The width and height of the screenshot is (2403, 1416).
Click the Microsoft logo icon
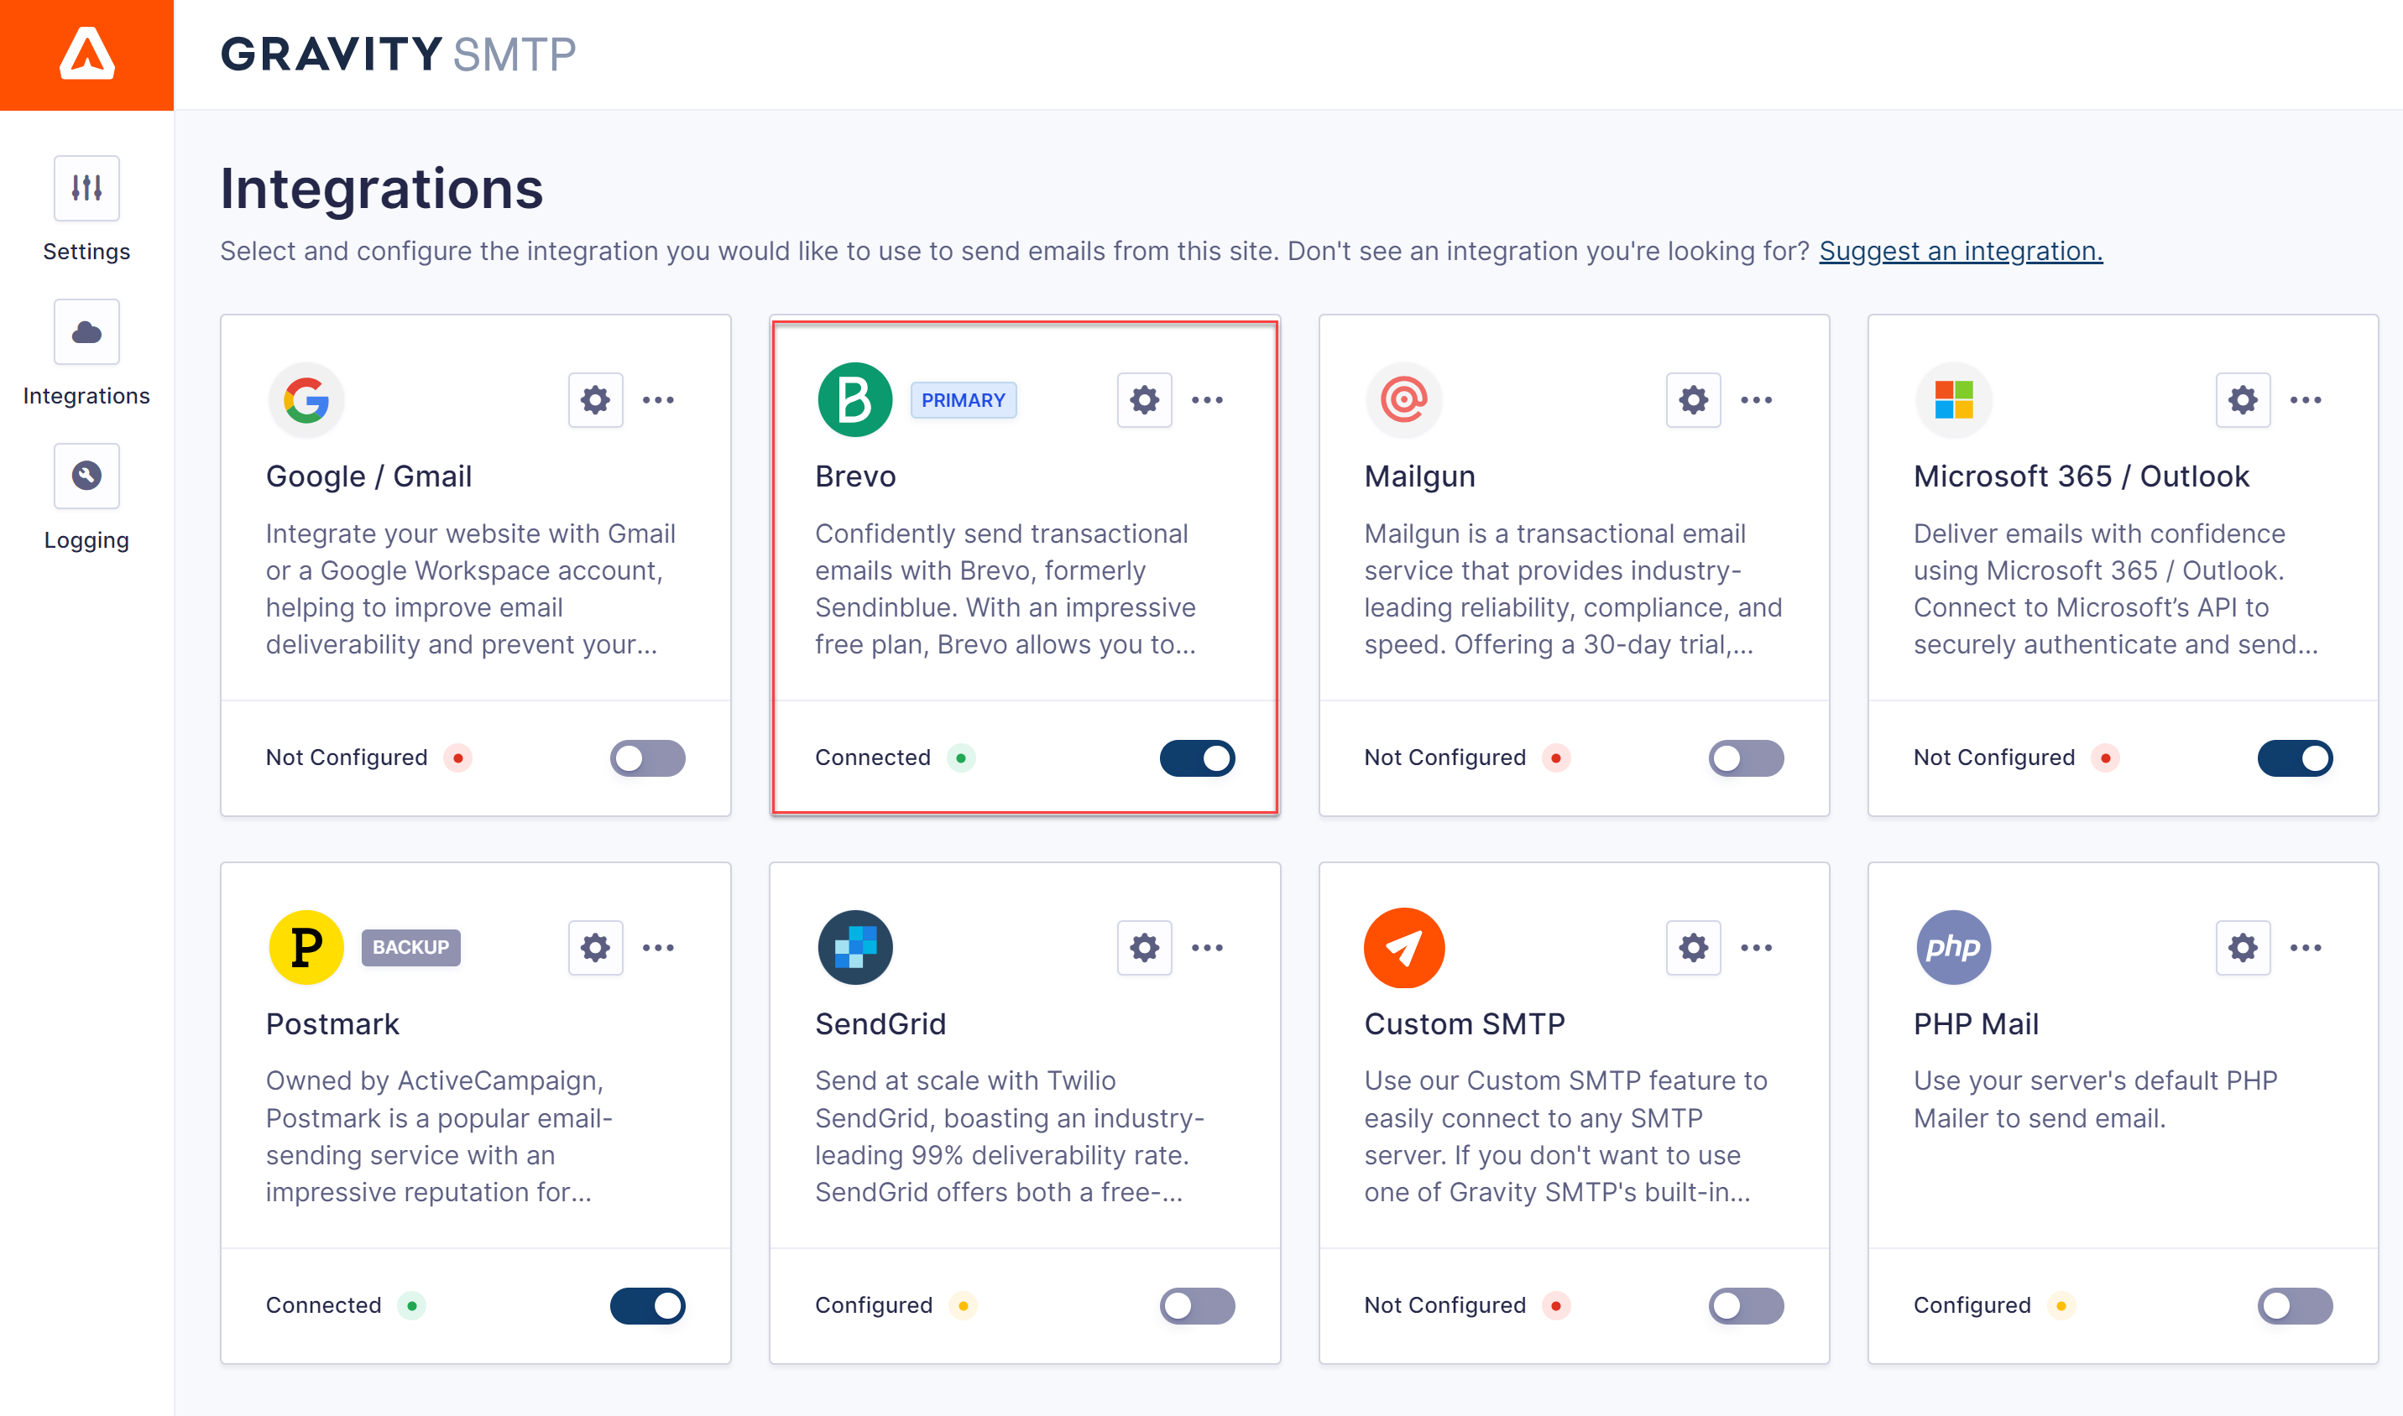(1954, 400)
